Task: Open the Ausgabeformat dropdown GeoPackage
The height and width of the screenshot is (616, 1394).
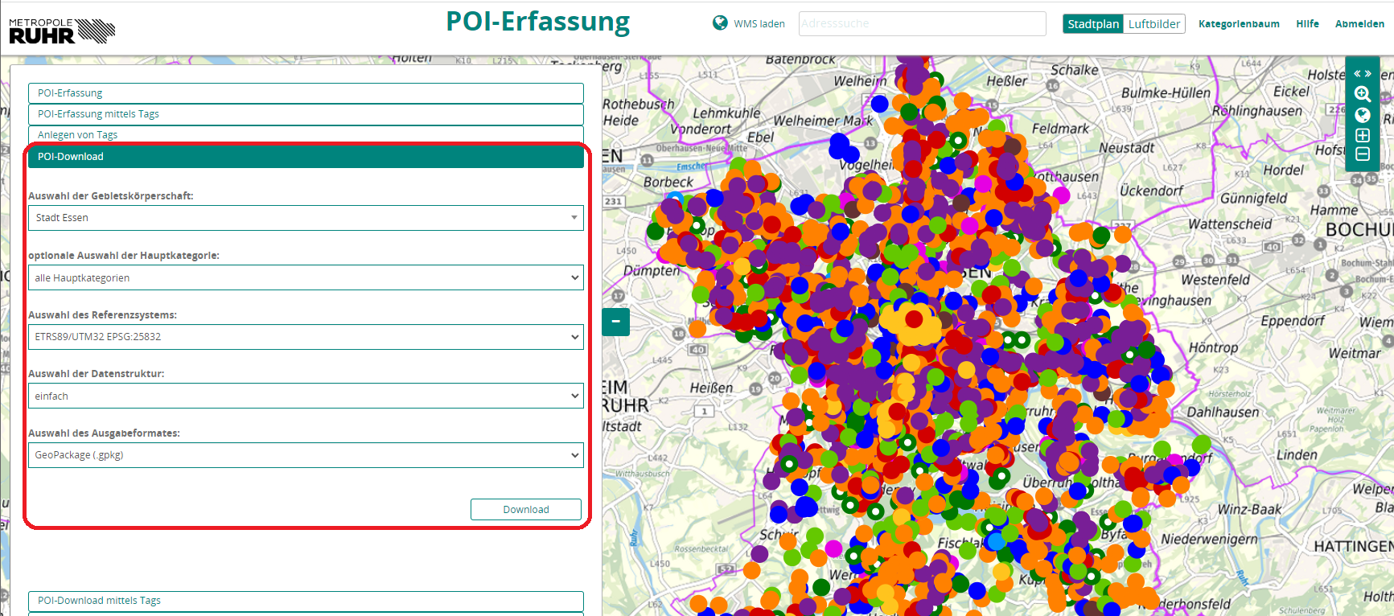Action: click(x=306, y=455)
